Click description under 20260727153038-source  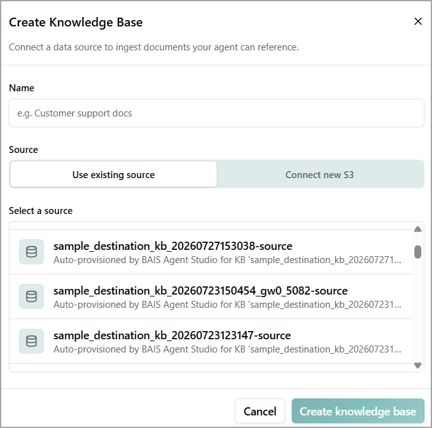point(227,260)
